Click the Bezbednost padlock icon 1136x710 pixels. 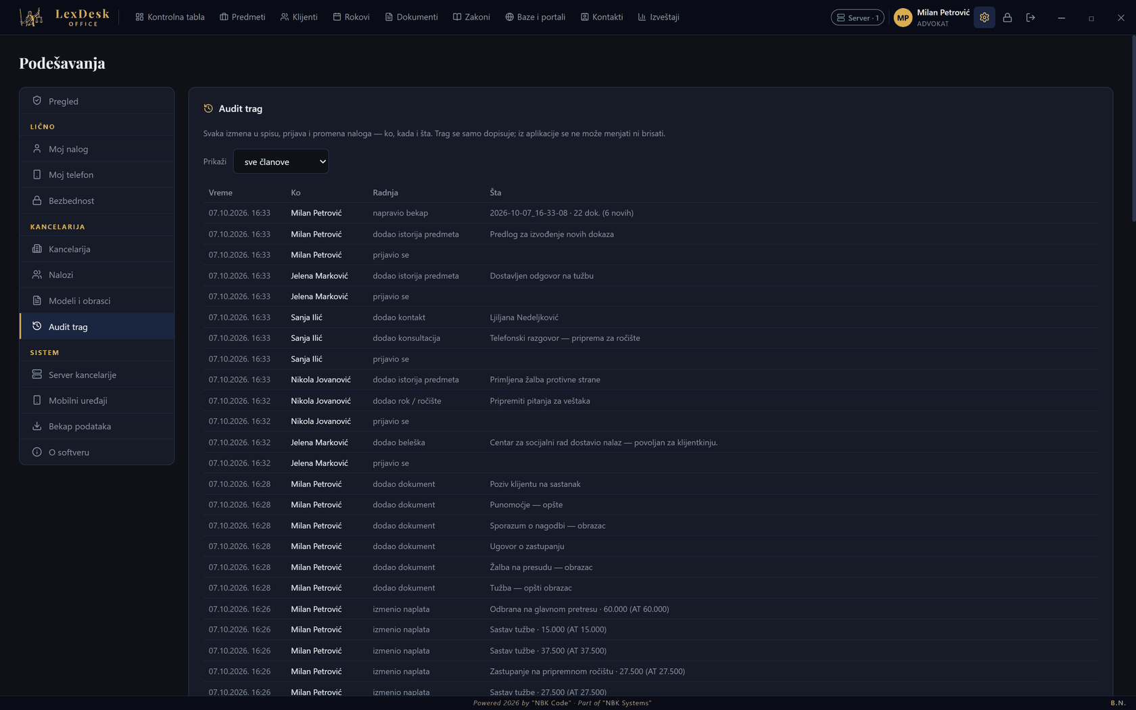[x=37, y=200]
